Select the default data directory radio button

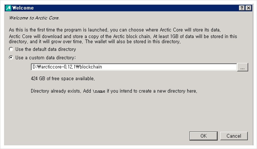[x=11, y=49]
